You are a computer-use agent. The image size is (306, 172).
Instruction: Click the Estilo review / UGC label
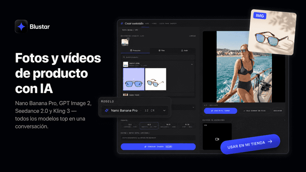click(x=130, y=30)
